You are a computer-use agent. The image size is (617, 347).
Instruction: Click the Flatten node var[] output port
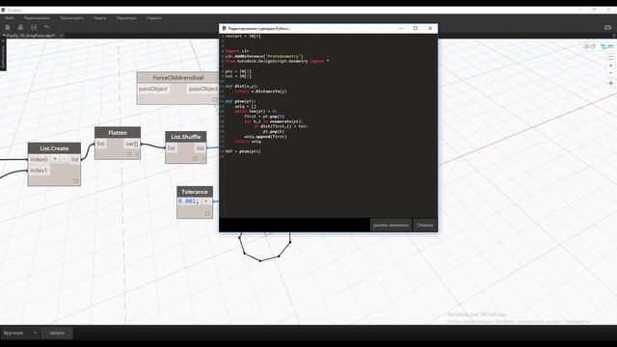tap(132, 144)
